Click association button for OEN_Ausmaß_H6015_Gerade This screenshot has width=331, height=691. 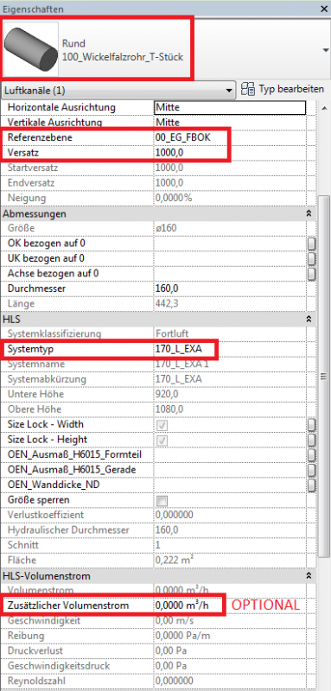coord(312,470)
